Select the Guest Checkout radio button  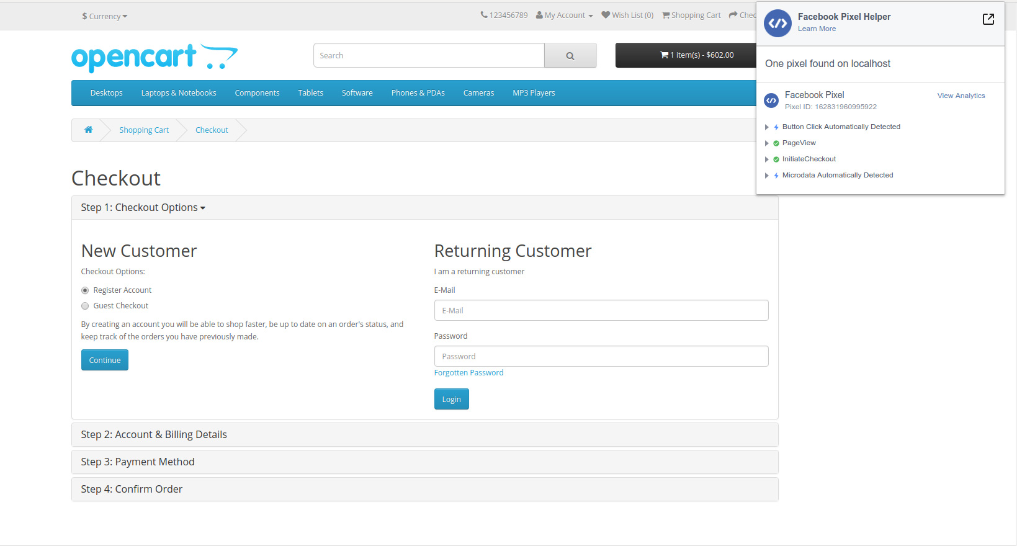[x=85, y=306]
